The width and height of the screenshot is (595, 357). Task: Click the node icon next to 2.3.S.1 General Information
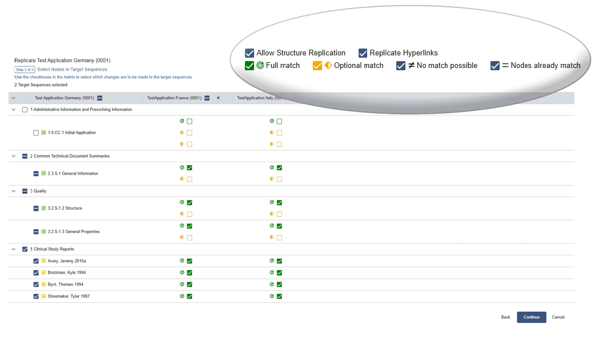point(43,174)
